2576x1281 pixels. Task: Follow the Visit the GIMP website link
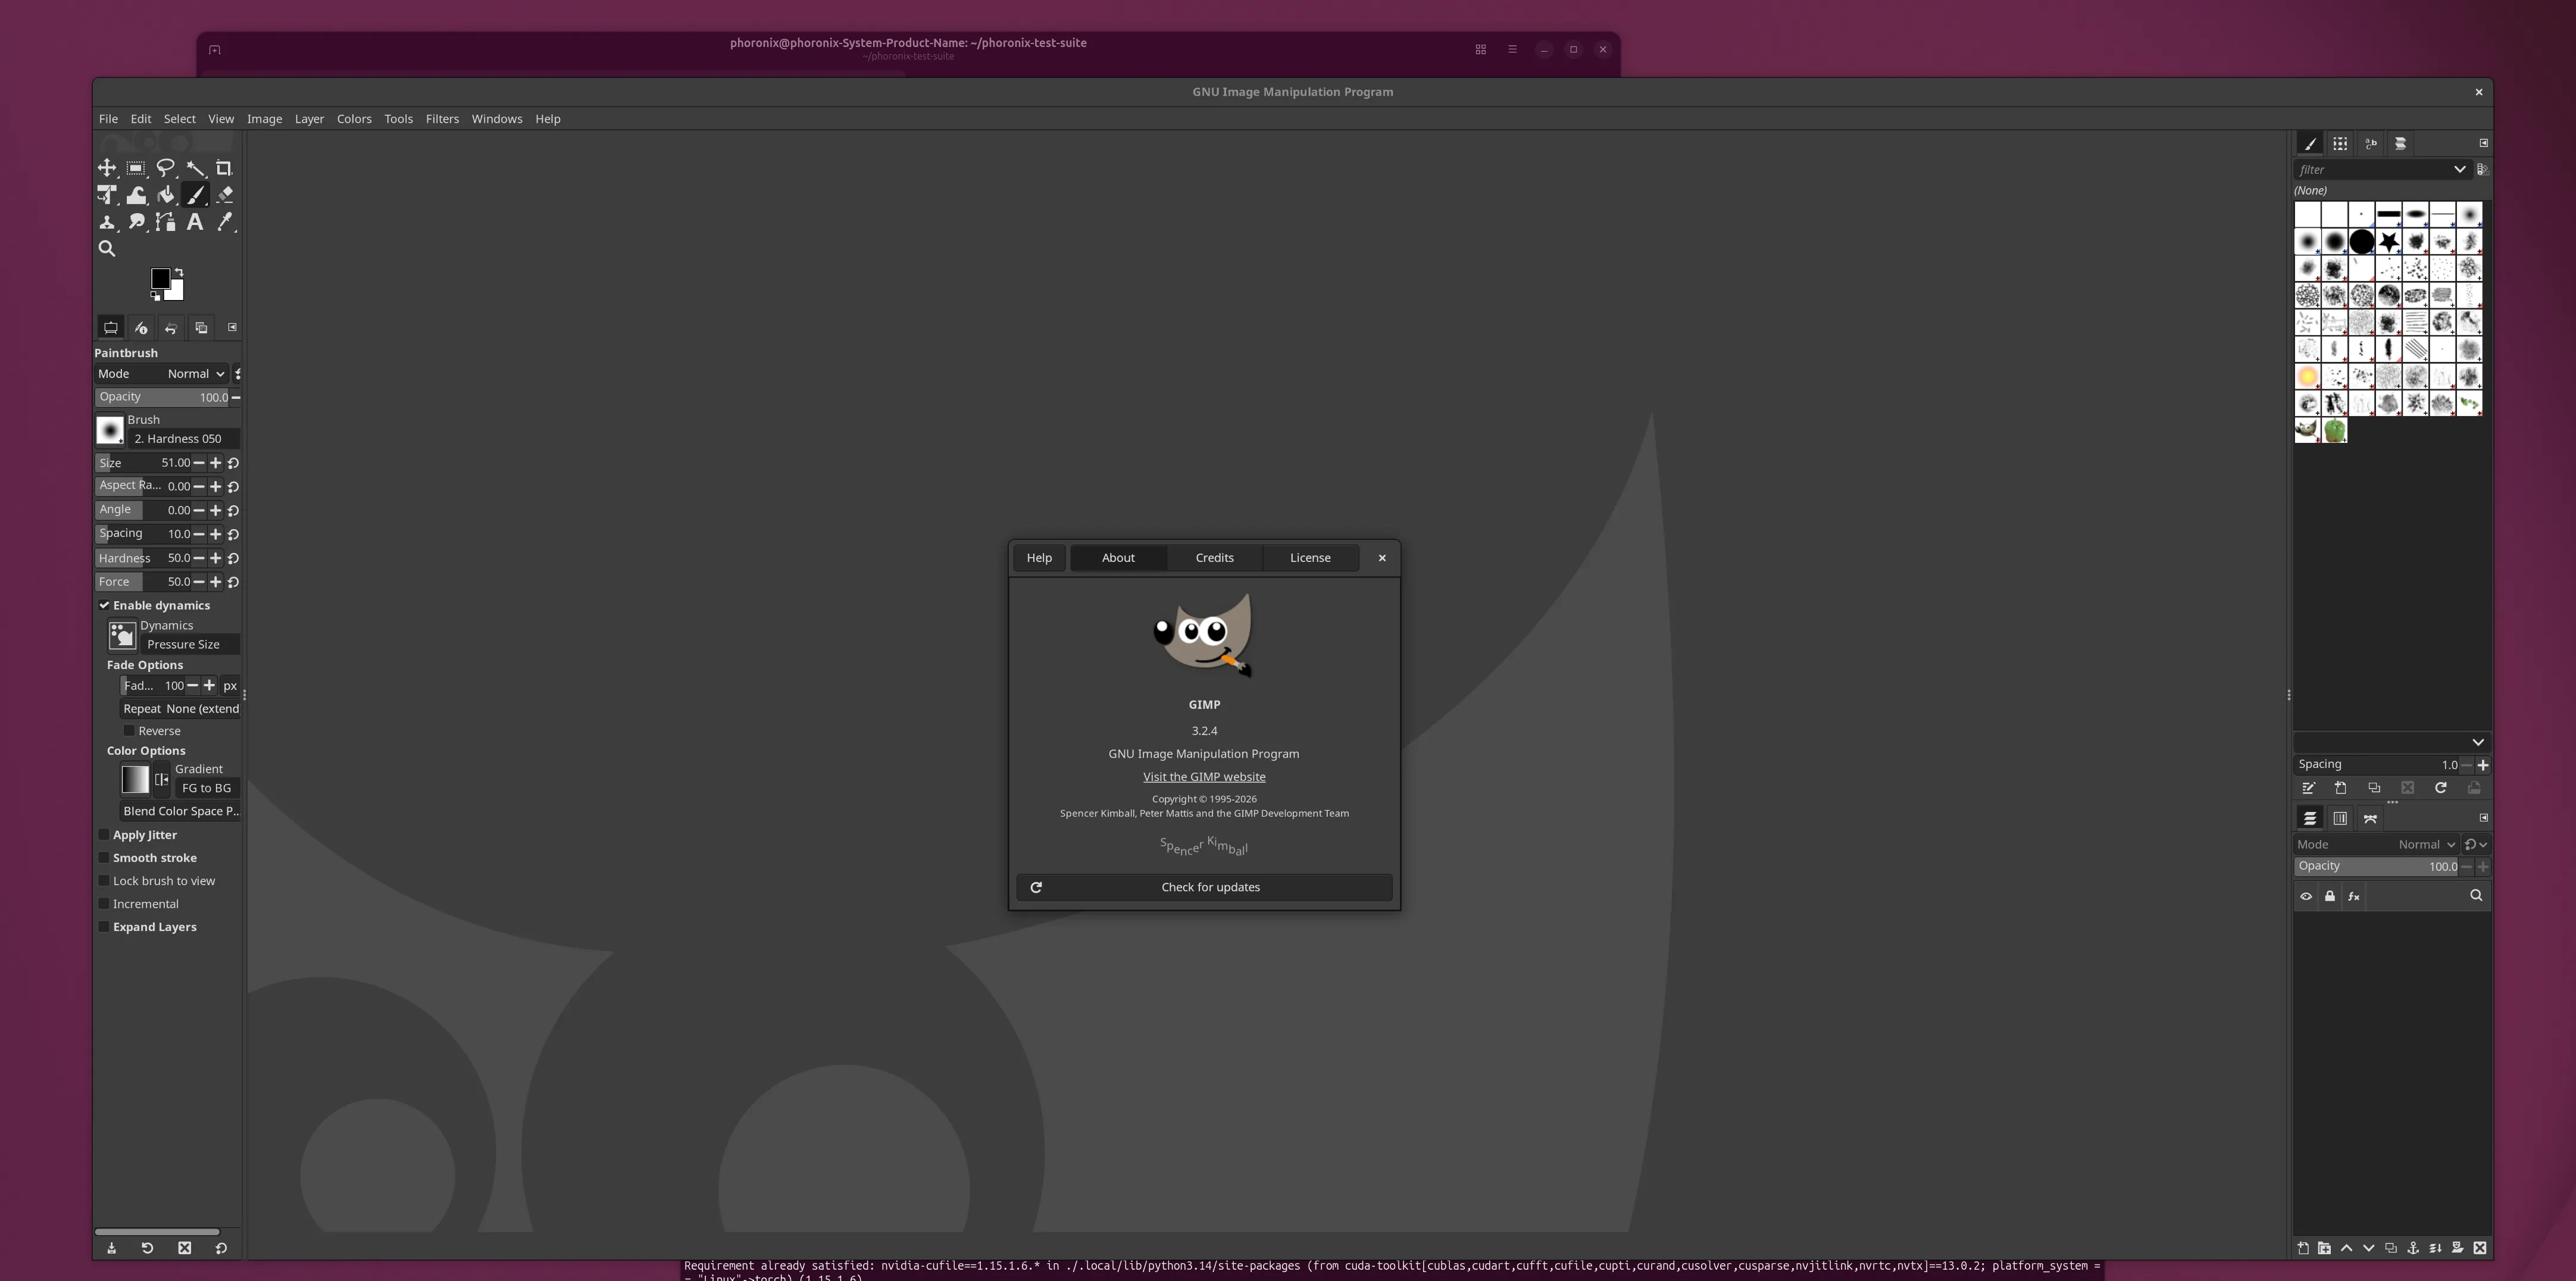click(1204, 776)
